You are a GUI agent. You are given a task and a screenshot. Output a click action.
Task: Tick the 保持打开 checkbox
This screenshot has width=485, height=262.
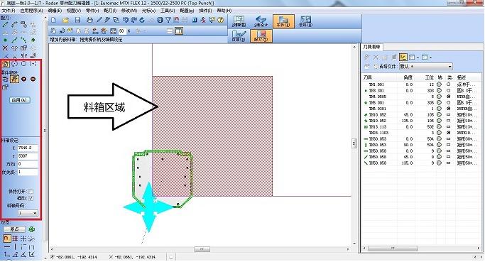[x=31, y=192]
